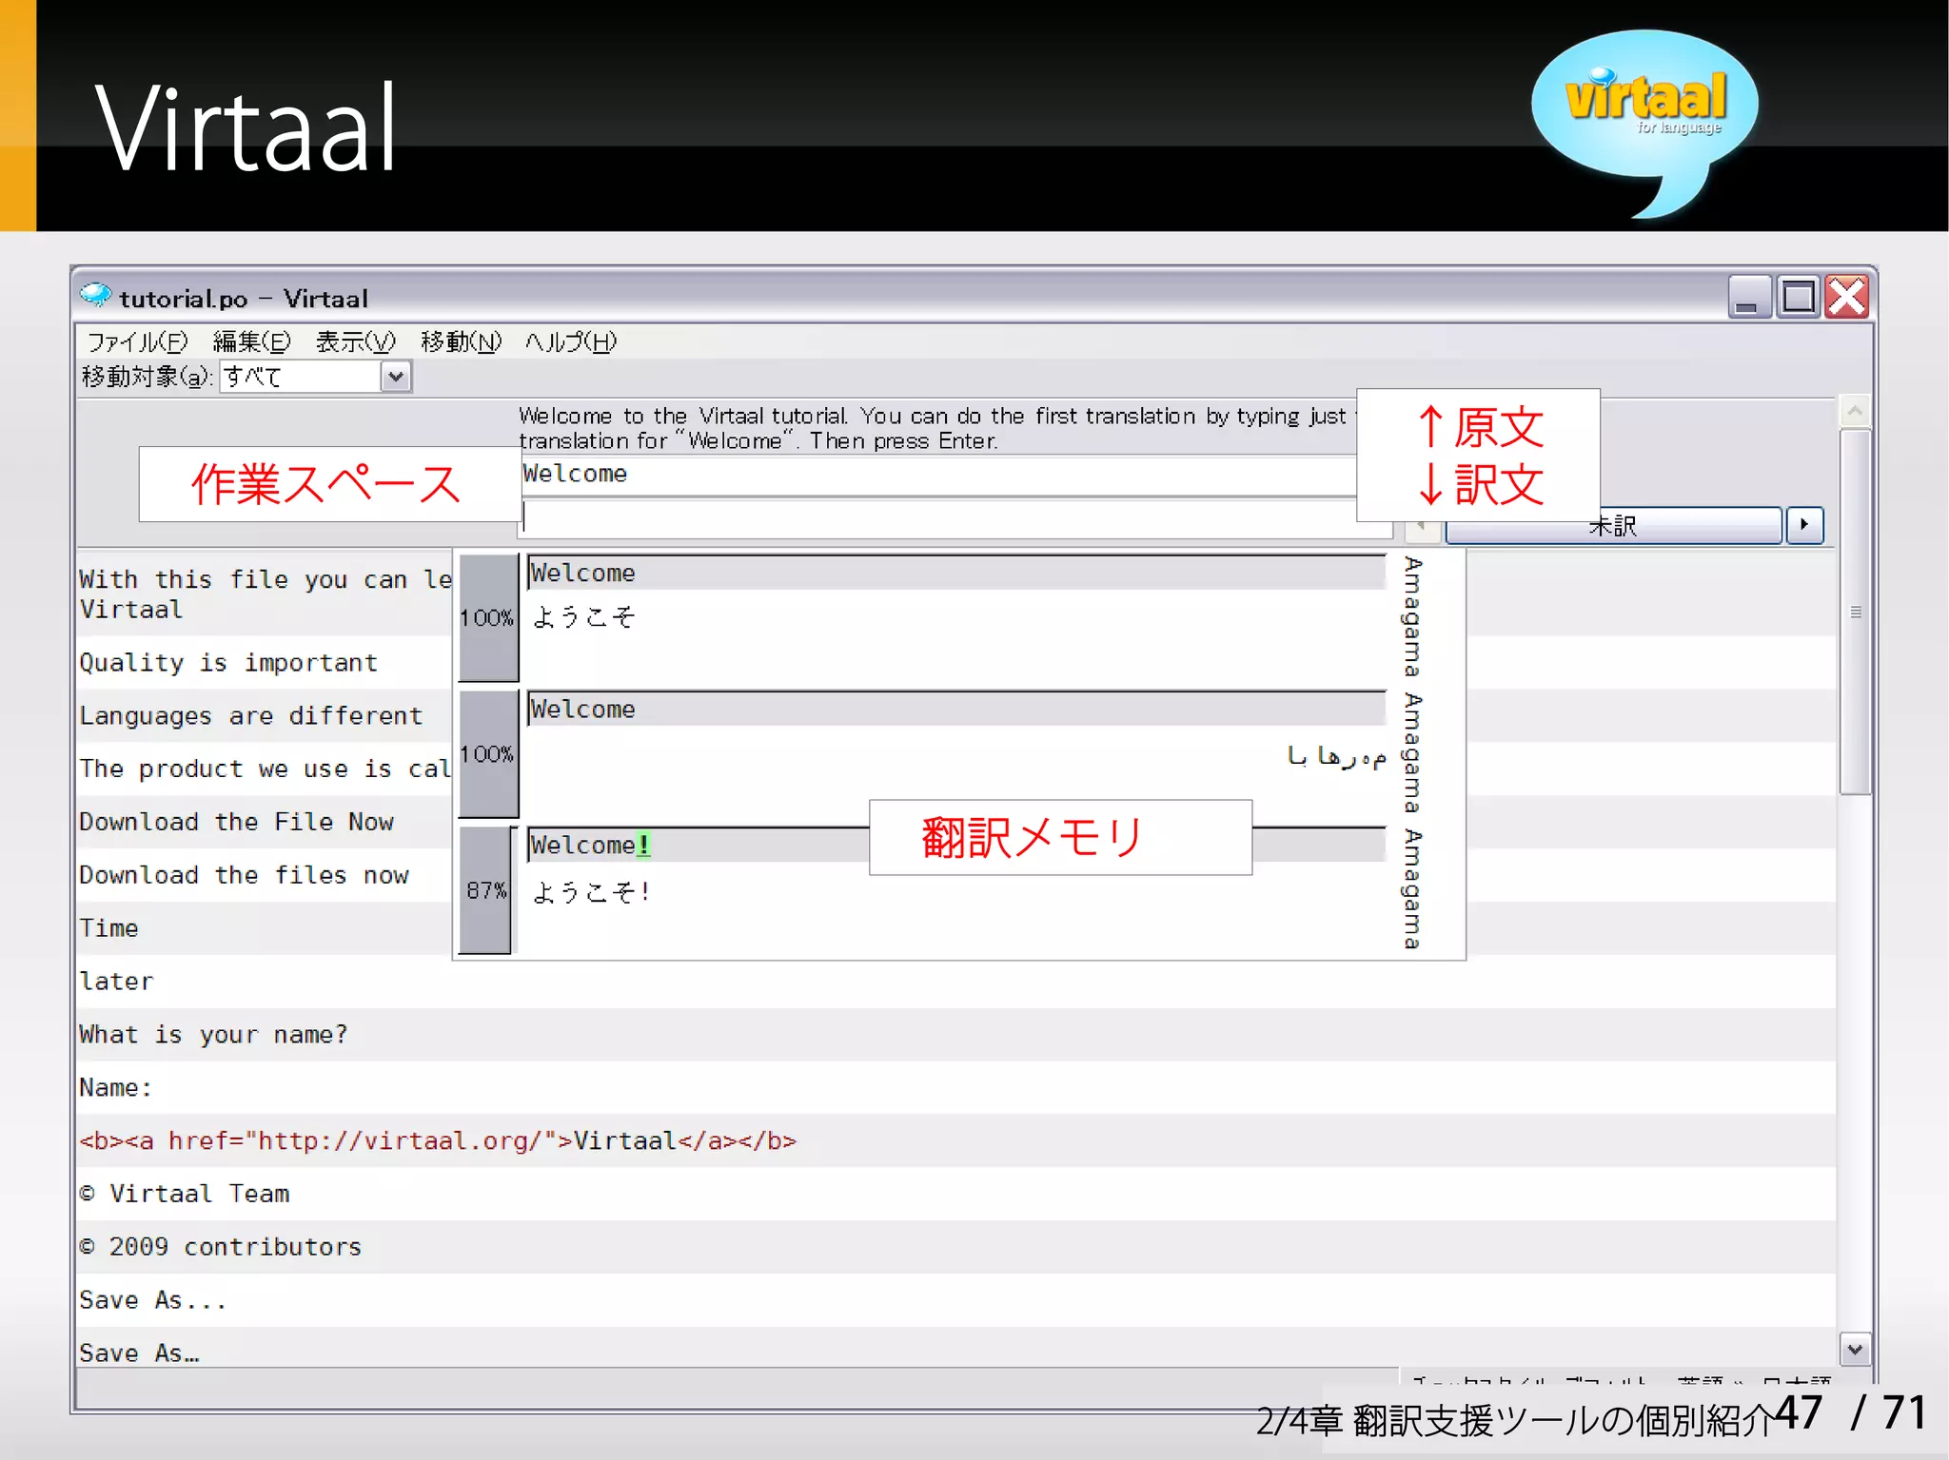Select the row 'Name:'
Viewport: 1949px width, 1460px height.
(x=956, y=1088)
